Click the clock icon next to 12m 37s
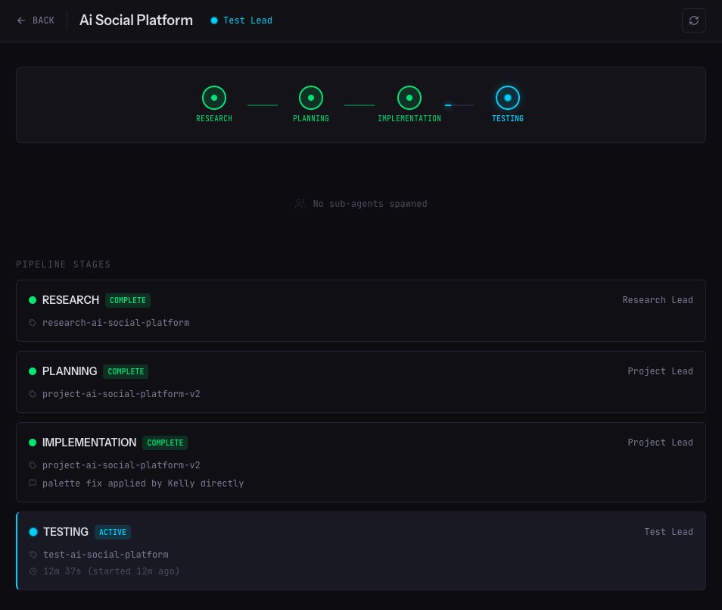This screenshot has width=722, height=610. pyautogui.click(x=33, y=571)
